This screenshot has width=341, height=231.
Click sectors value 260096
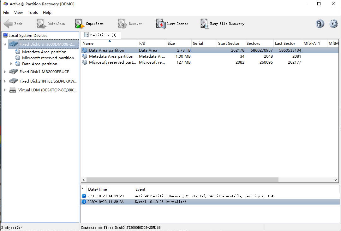266,62
